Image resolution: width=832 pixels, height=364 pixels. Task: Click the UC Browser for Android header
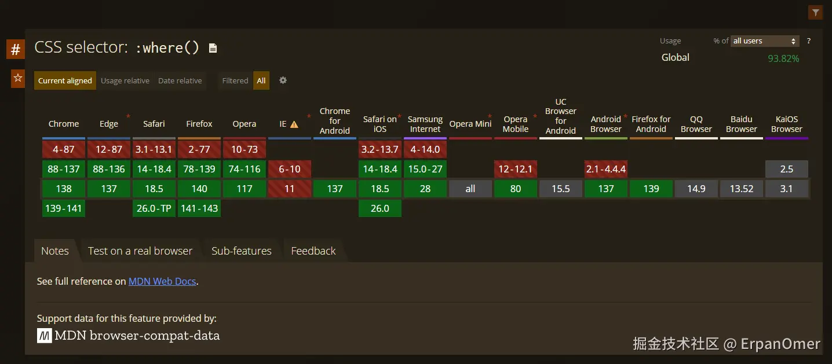click(561, 116)
